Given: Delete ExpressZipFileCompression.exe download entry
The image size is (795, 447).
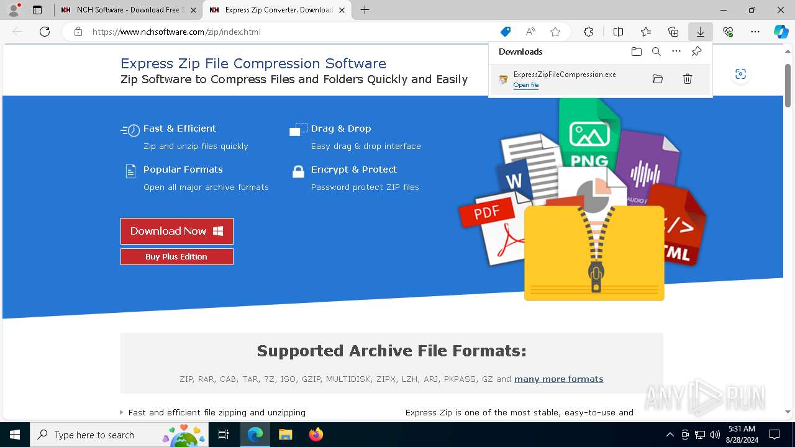Looking at the screenshot, I should (688, 79).
